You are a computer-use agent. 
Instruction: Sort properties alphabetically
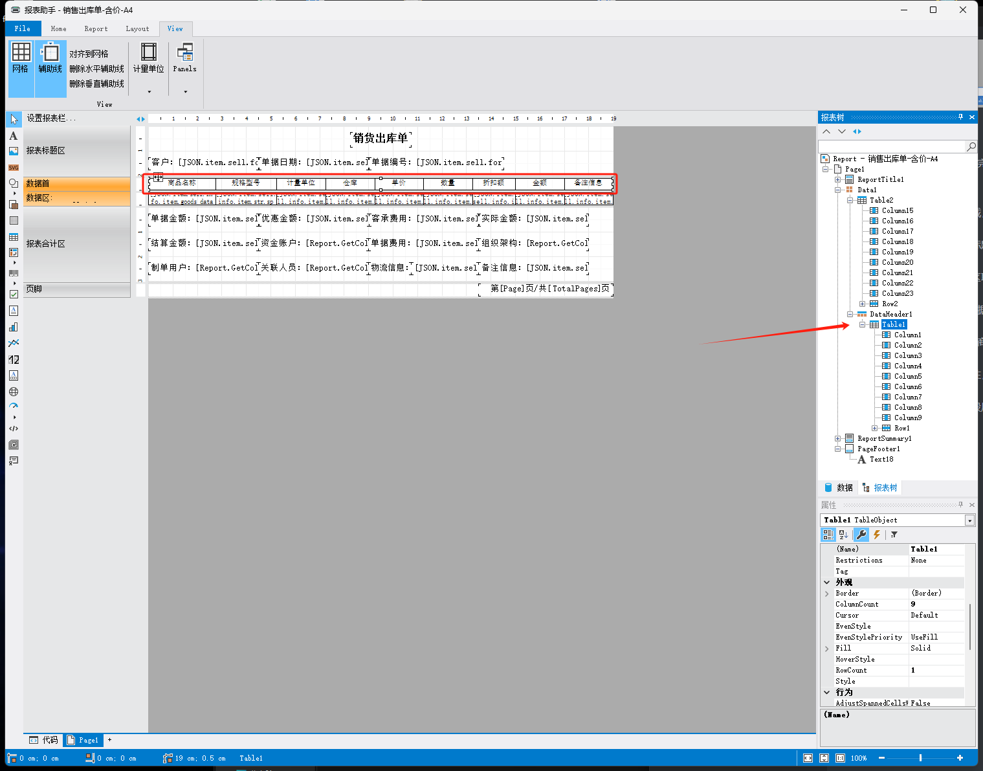click(843, 535)
